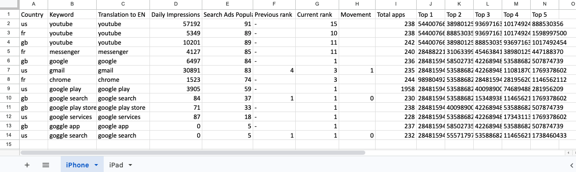Select column N header
This screenshot has height=172, width=576.
click(544, 4)
